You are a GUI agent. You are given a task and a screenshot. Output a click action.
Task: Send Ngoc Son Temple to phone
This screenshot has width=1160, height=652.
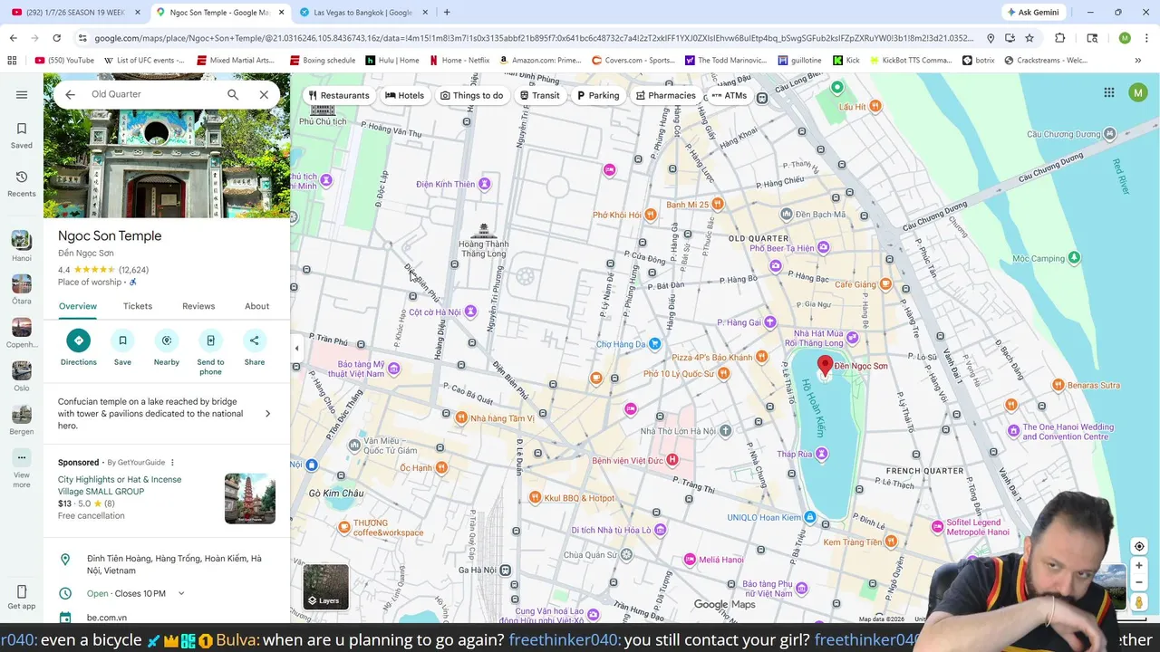coord(210,352)
